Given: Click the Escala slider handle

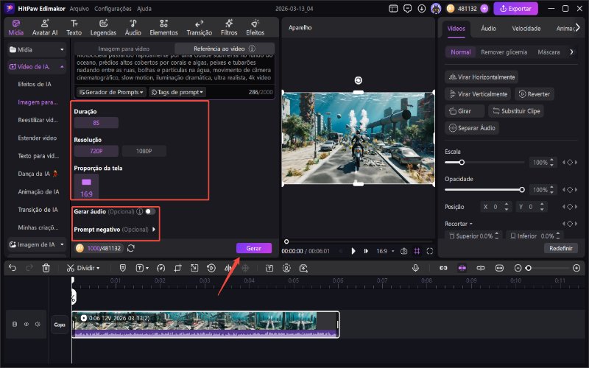Looking at the screenshot, I should coord(462,162).
